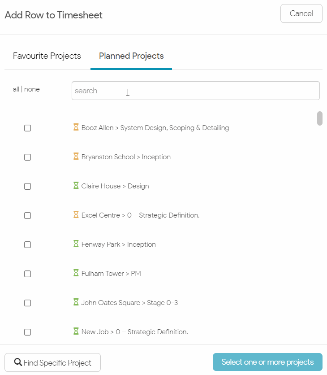This screenshot has width=327, height=375.
Task: Click 'Bryanston School > Inception' text
Action: [x=126, y=157]
